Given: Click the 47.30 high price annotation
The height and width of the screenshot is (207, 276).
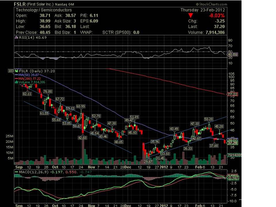Looking at the screenshot, I should point(112,123).
